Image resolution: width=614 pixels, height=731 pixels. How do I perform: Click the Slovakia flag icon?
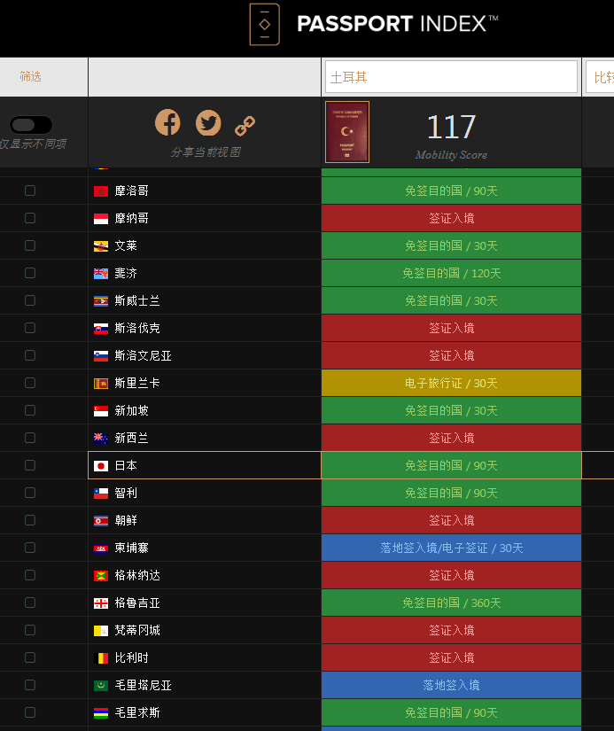[101, 329]
